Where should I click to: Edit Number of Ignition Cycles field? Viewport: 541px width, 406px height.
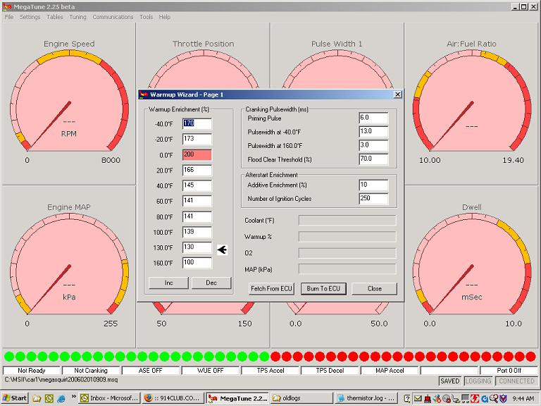pos(373,199)
